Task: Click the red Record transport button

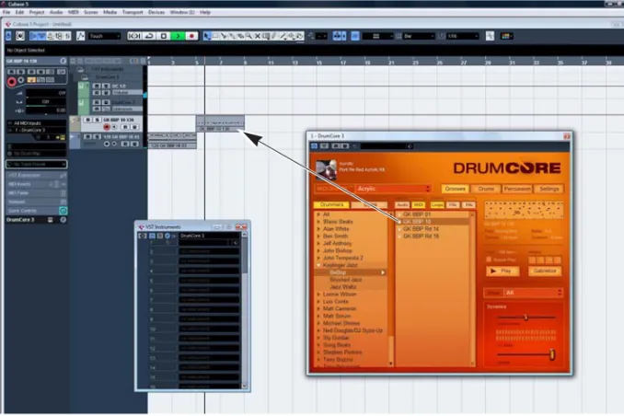Action: pyautogui.click(x=191, y=36)
